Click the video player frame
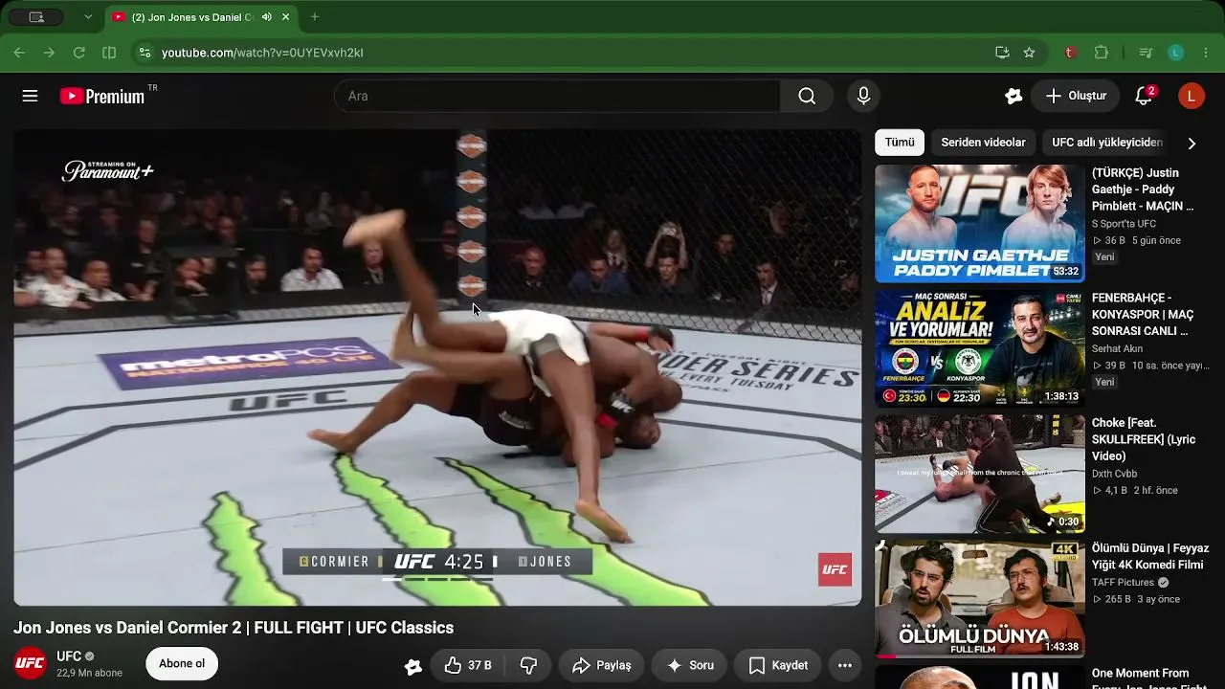1225x689 pixels. coord(437,367)
